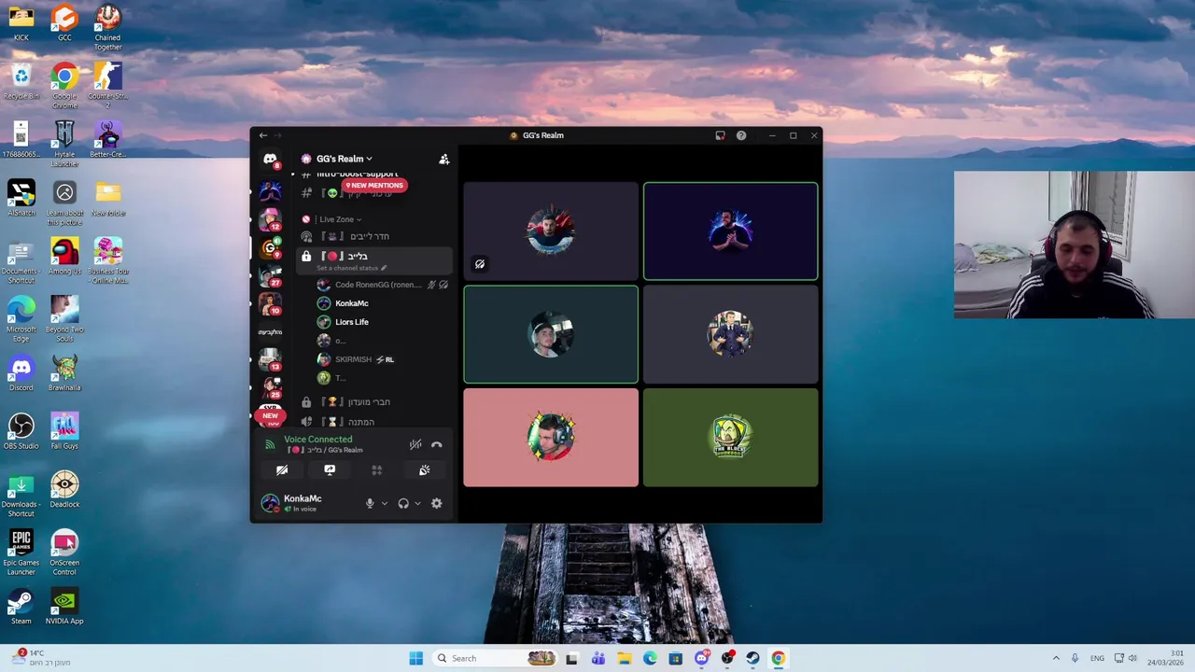Open Steam desktop icon

(x=21, y=607)
